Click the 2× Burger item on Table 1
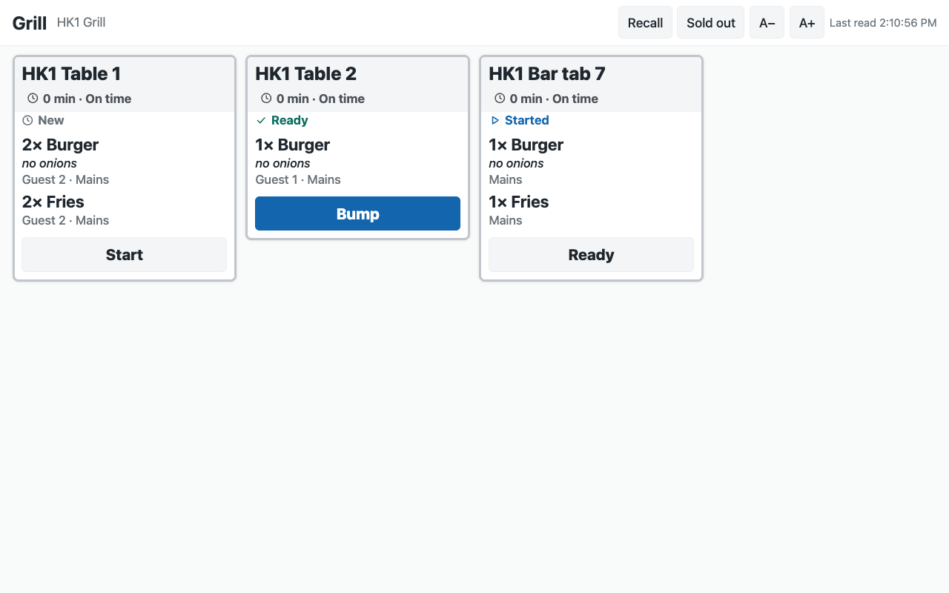 pyautogui.click(x=60, y=145)
